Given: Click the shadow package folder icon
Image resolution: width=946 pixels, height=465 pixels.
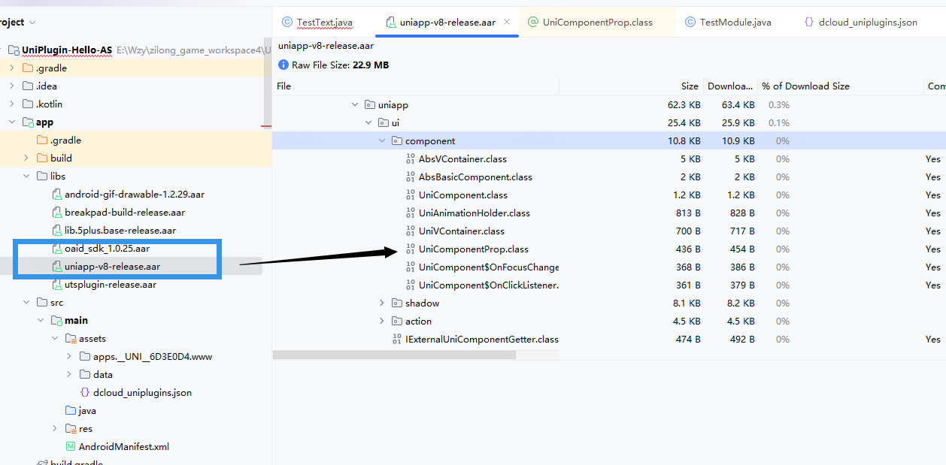Looking at the screenshot, I should point(397,303).
